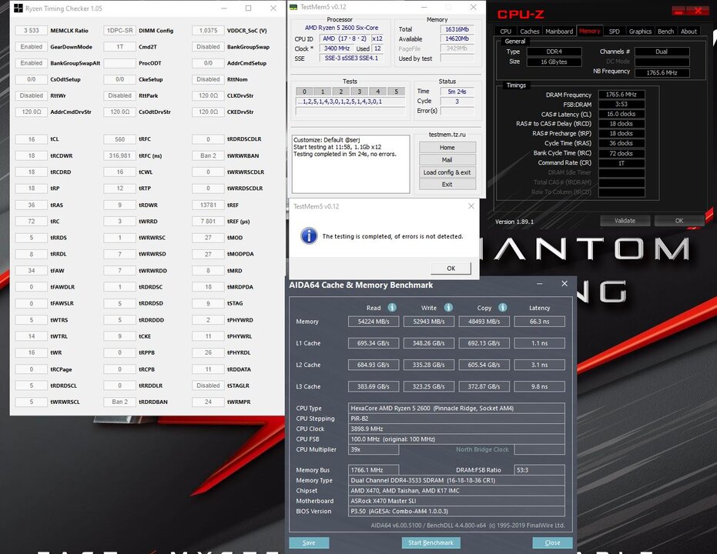This screenshot has height=554, width=717.
Task: Click the DRAM Frequency value in CPU-Z
Action: tap(621, 95)
